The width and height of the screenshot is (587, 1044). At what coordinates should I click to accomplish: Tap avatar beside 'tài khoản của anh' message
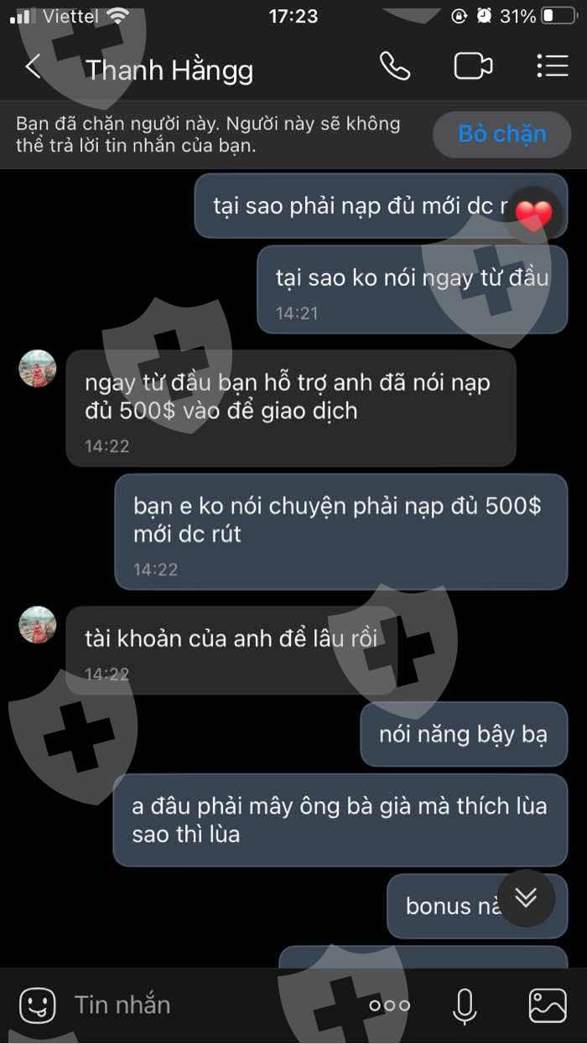(x=38, y=625)
